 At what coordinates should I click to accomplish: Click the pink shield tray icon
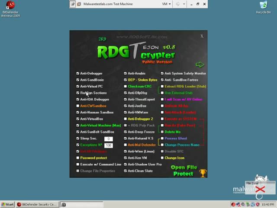tap(258, 205)
